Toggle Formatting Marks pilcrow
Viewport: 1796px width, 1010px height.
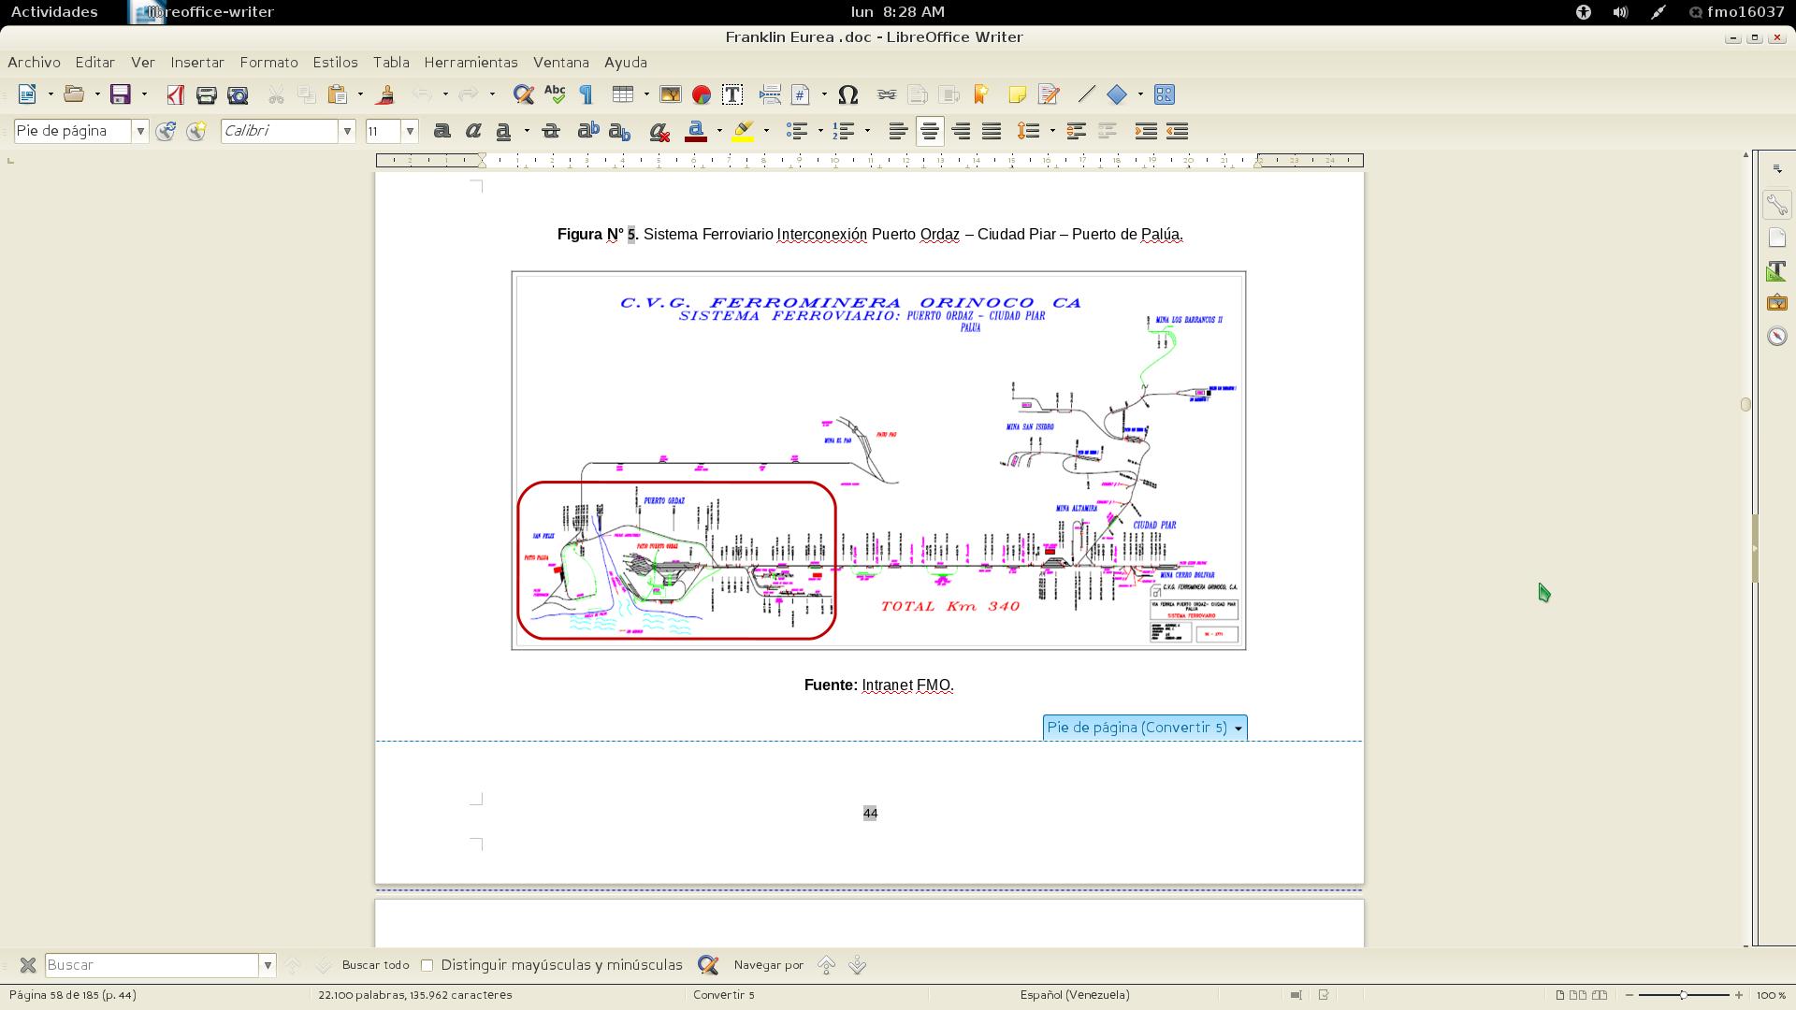[x=586, y=94]
